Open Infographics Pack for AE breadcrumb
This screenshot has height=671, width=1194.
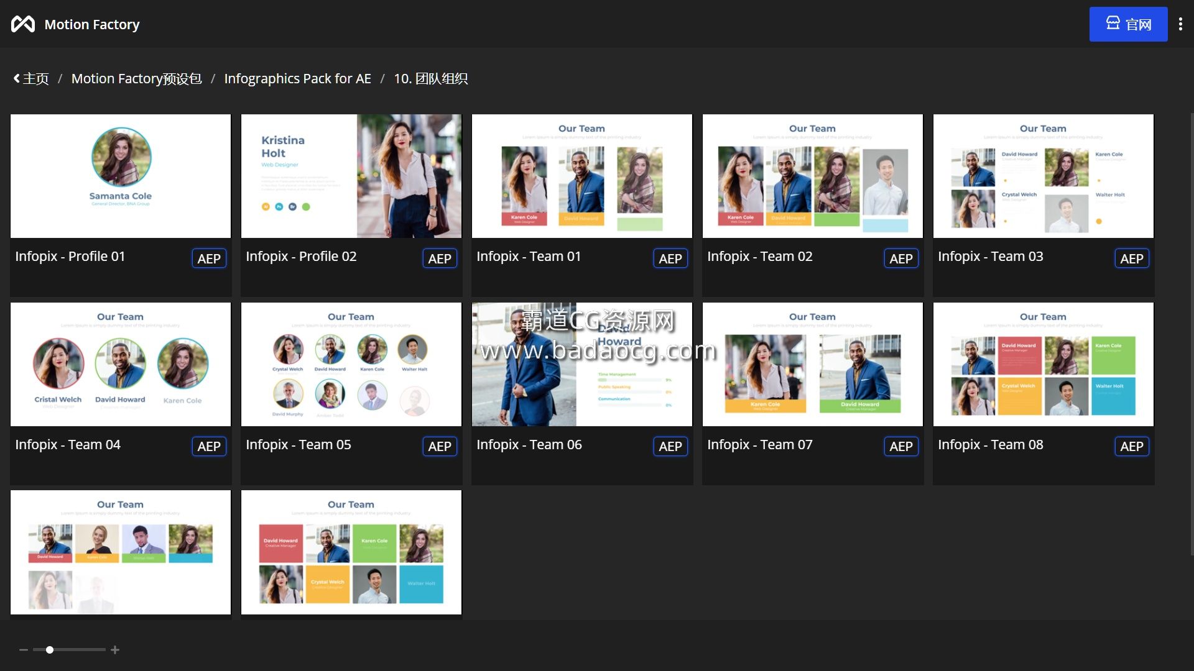coord(297,79)
